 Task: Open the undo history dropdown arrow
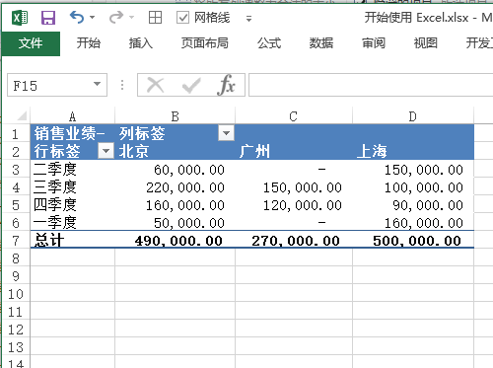point(92,18)
